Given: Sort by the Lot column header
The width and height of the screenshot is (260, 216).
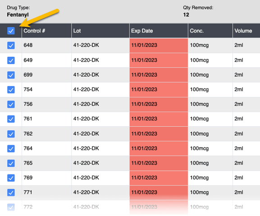Looking at the screenshot, I should coord(100,31).
